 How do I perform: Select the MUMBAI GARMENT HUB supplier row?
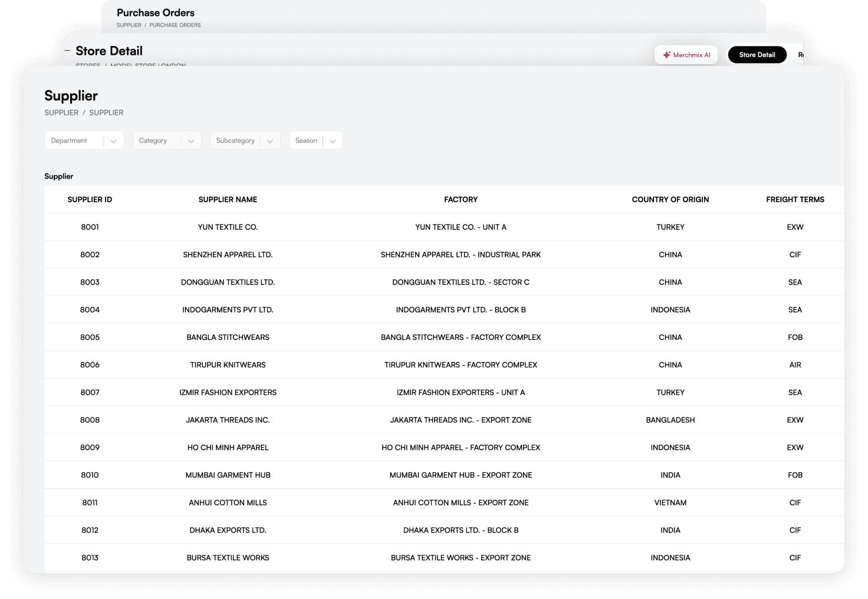tap(228, 475)
